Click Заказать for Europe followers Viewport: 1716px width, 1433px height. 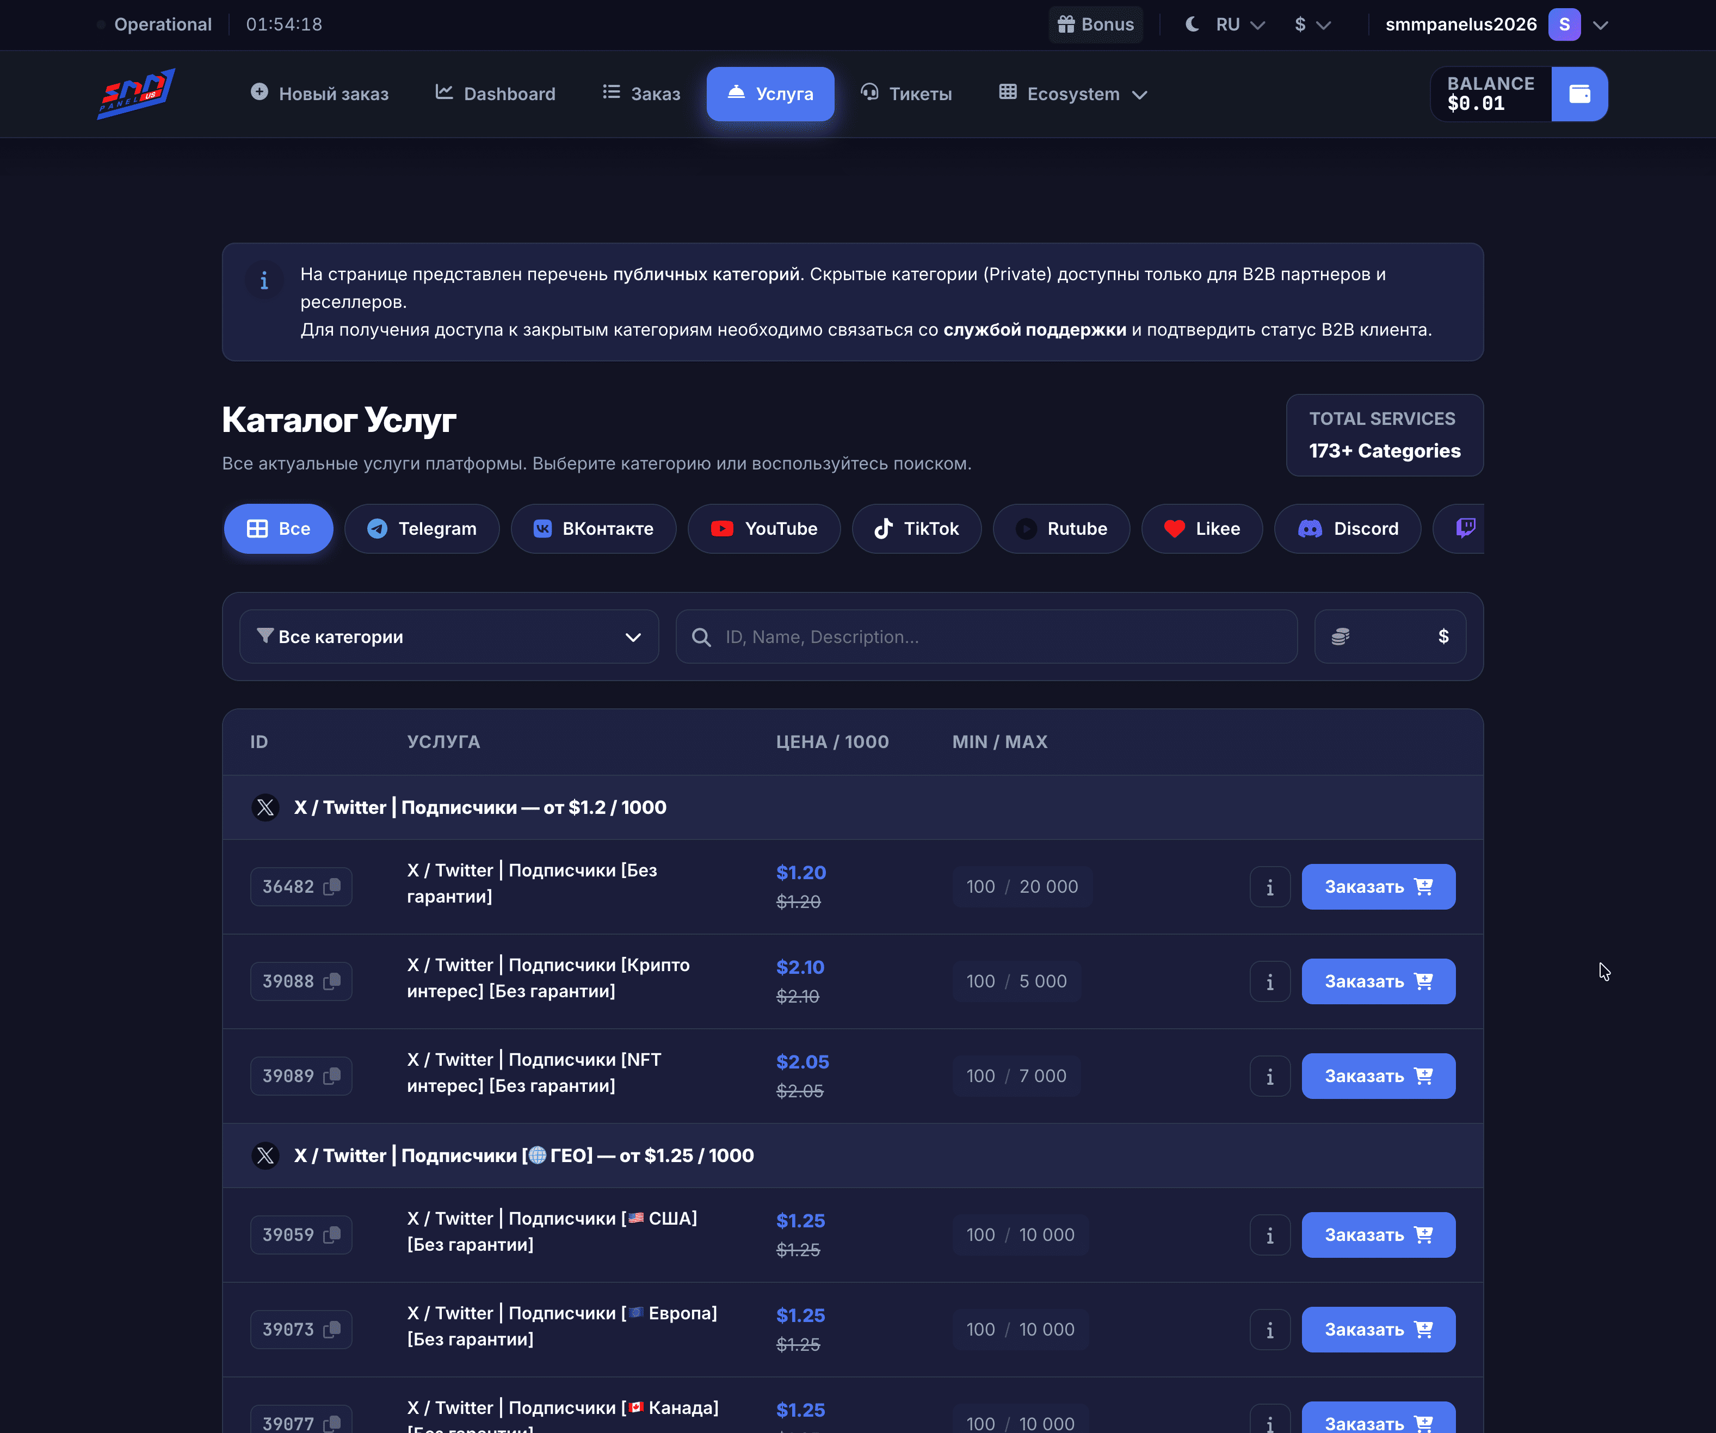click(x=1378, y=1329)
